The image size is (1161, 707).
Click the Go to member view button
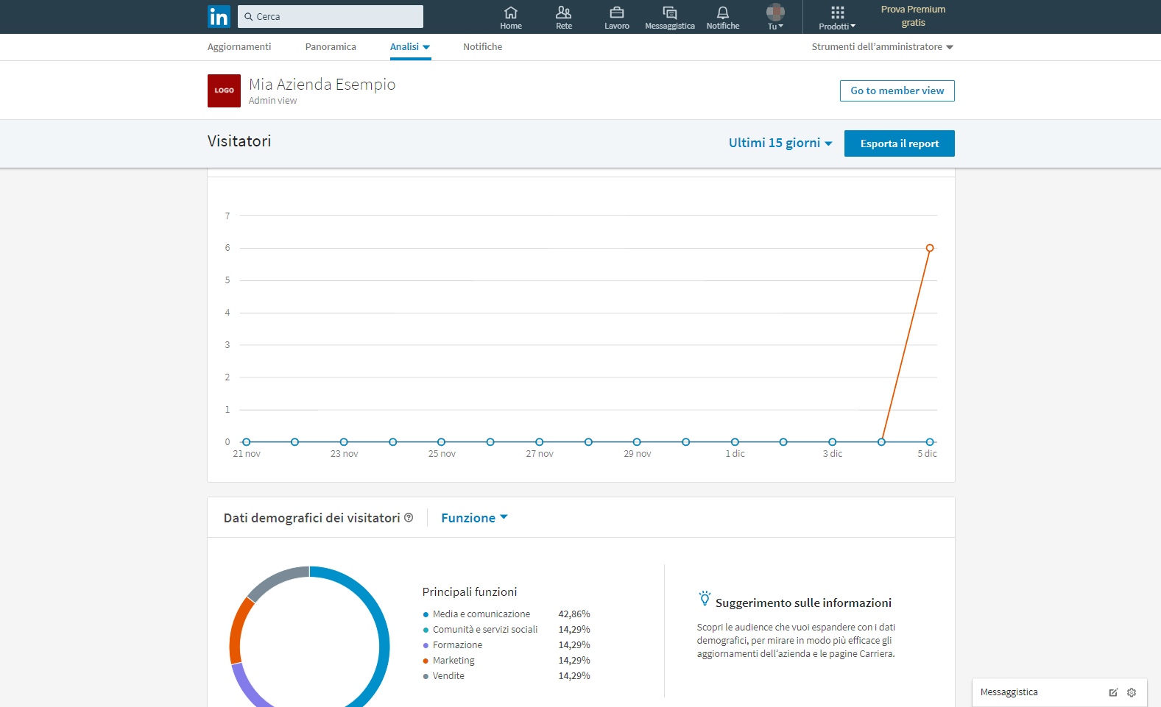click(x=897, y=90)
